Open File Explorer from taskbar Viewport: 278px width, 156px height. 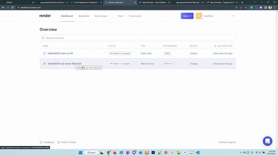click(x=179, y=153)
